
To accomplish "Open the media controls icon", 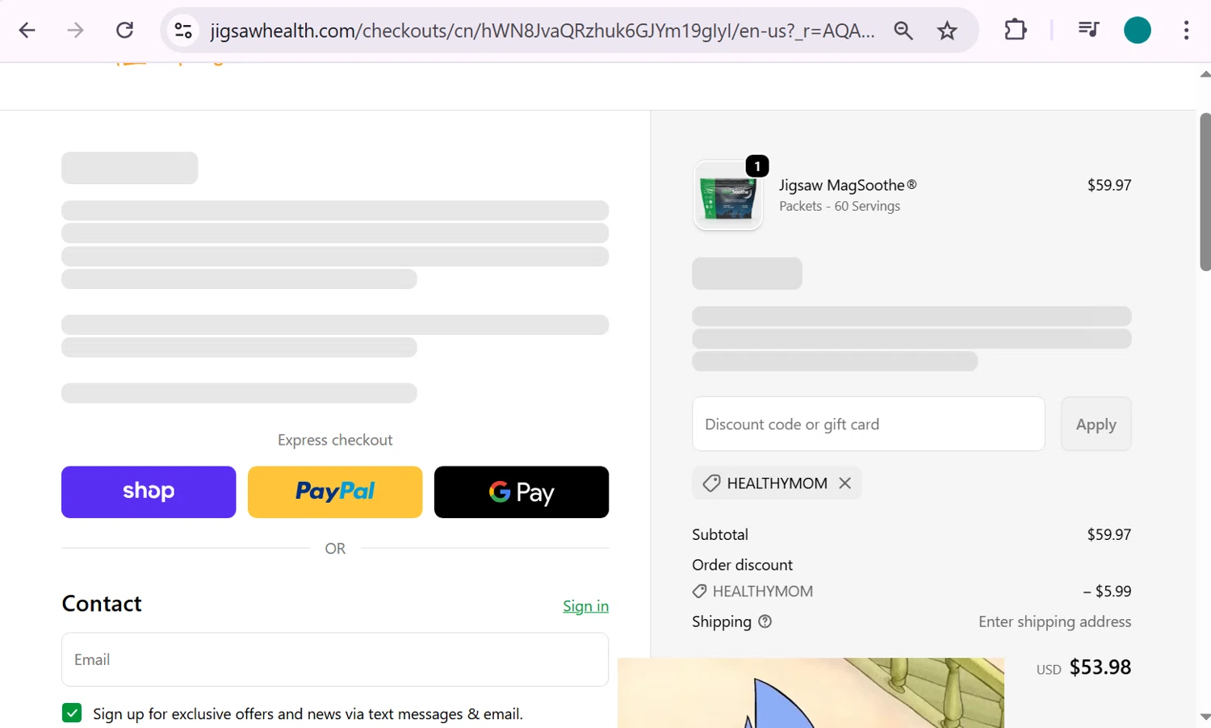I will pyautogui.click(x=1088, y=31).
